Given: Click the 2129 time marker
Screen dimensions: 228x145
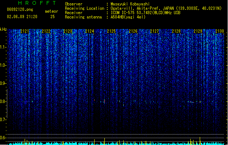Looking at the screenshot, I should tap(198, 31).
